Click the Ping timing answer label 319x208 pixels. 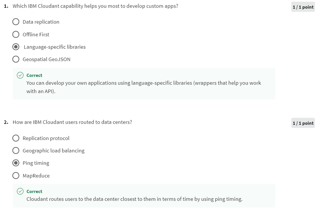pos(36,163)
